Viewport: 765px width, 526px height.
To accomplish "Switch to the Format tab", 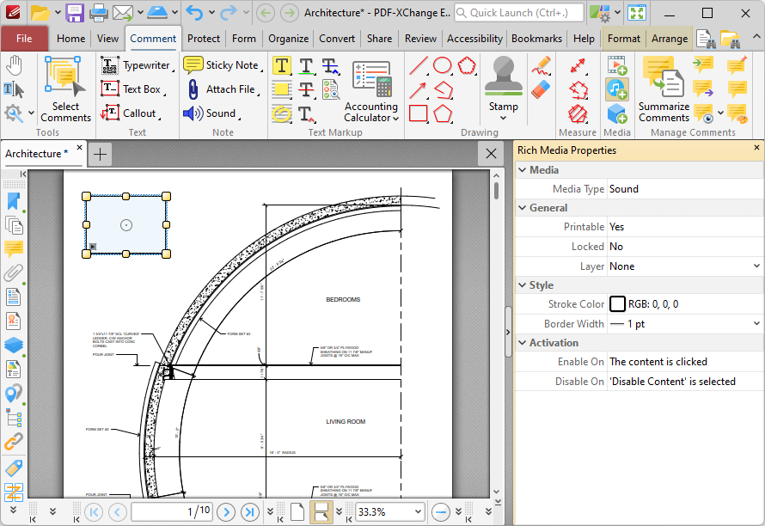I will tap(623, 39).
